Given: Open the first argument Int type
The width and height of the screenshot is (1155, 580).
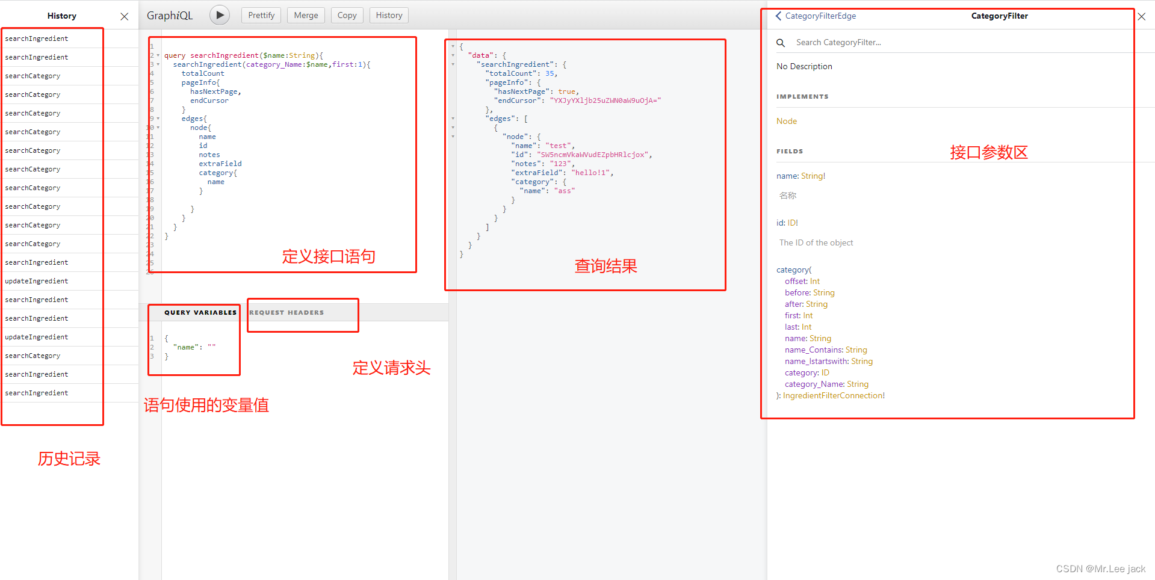Looking at the screenshot, I should [808, 315].
